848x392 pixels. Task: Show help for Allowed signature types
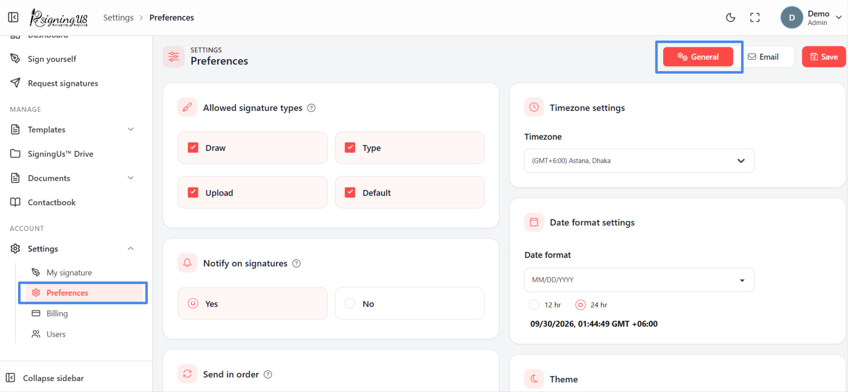coord(311,108)
